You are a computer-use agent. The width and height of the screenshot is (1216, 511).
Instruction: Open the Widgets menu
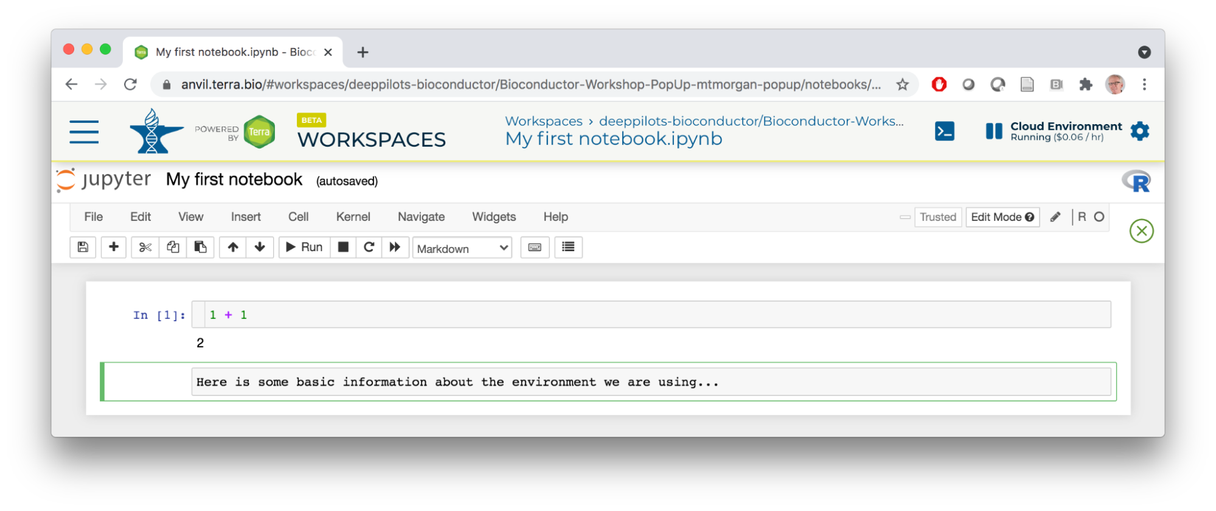coord(494,217)
